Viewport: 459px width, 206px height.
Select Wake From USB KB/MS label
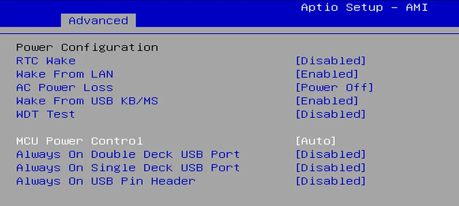(87, 101)
